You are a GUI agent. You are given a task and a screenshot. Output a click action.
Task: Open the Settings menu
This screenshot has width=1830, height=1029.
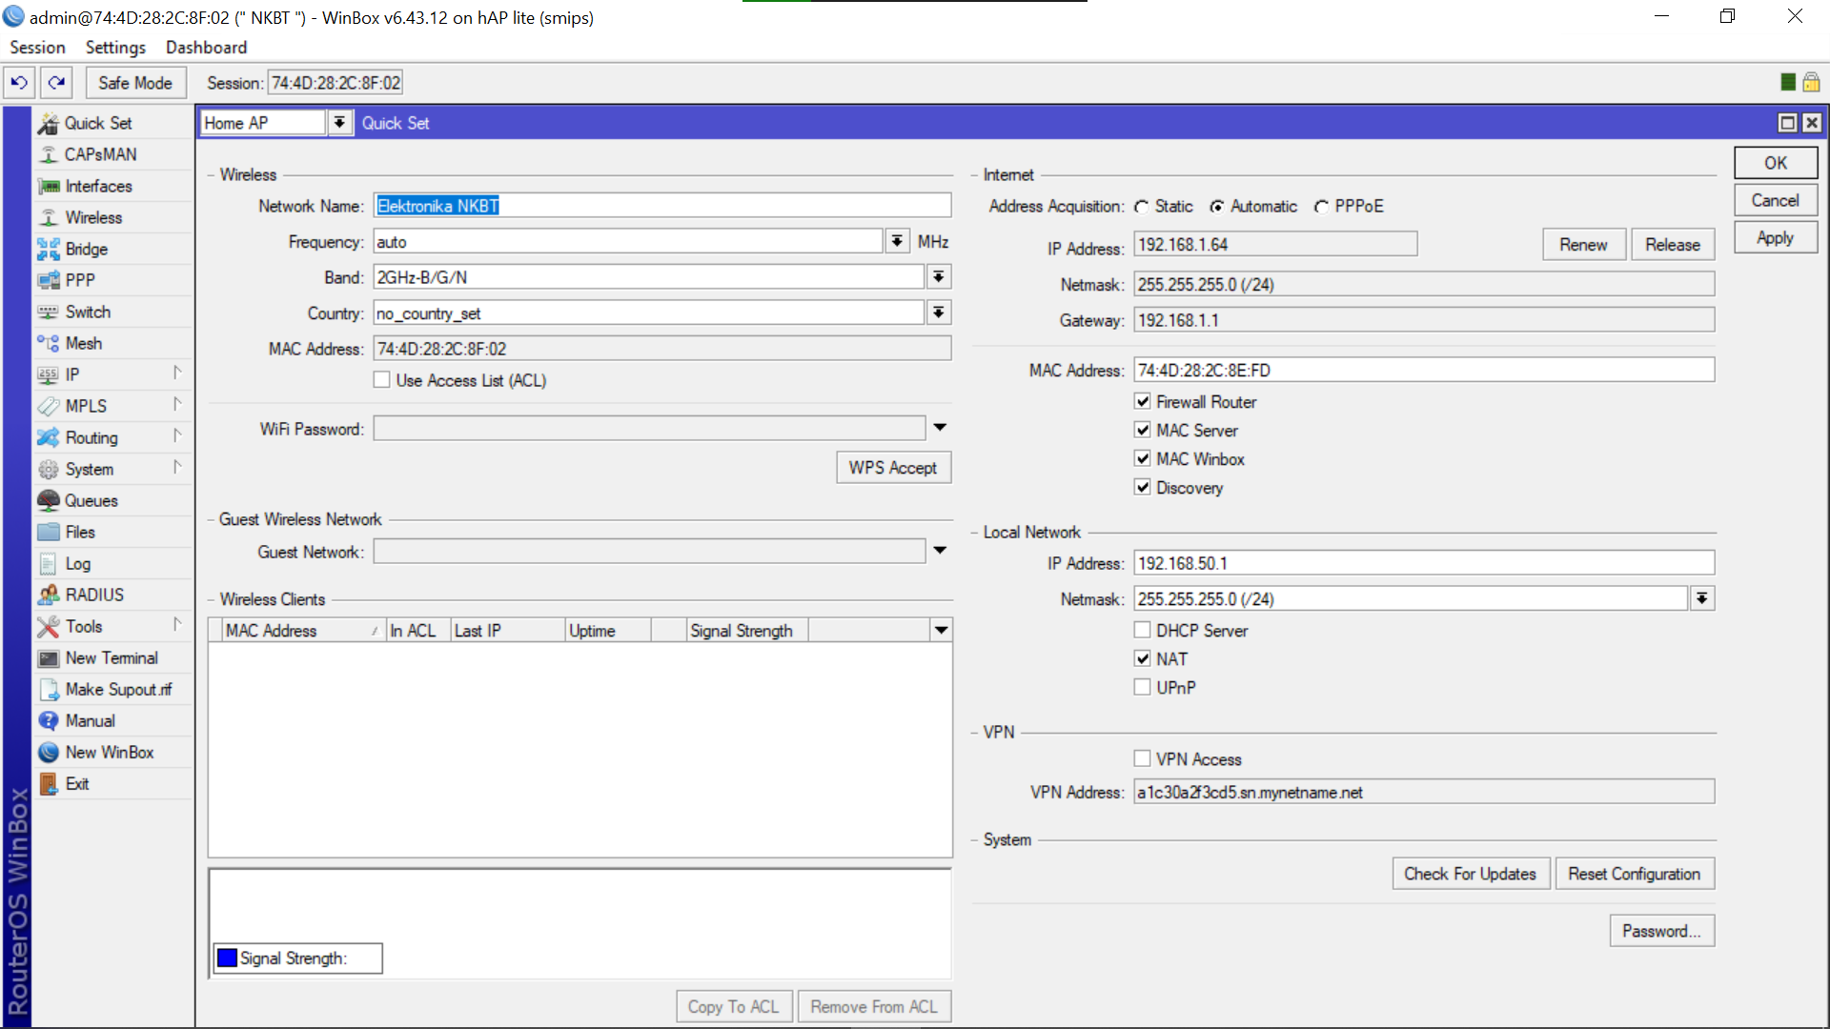(x=115, y=48)
